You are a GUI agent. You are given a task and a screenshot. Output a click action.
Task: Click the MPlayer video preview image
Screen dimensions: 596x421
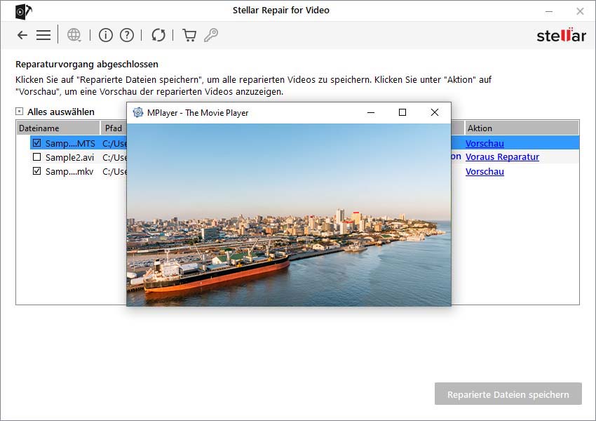(x=288, y=215)
